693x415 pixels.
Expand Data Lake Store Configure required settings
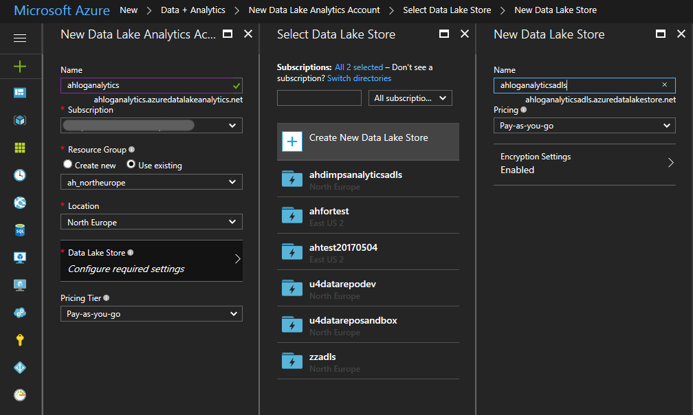[x=151, y=260]
